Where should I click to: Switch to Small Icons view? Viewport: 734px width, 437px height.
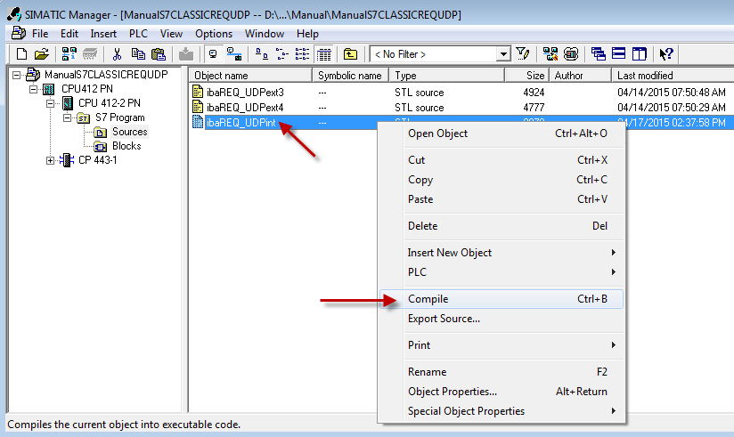(x=281, y=54)
